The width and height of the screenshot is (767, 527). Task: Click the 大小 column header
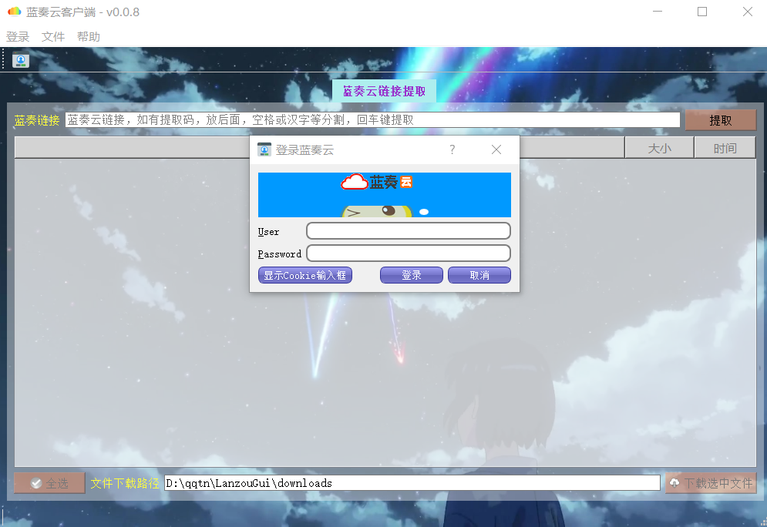(x=659, y=148)
